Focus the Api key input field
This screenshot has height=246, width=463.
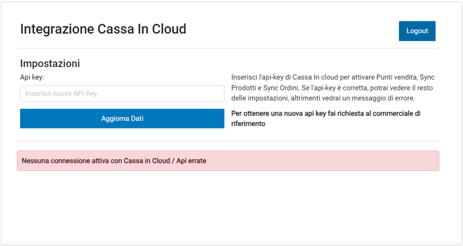pyautogui.click(x=122, y=93)
